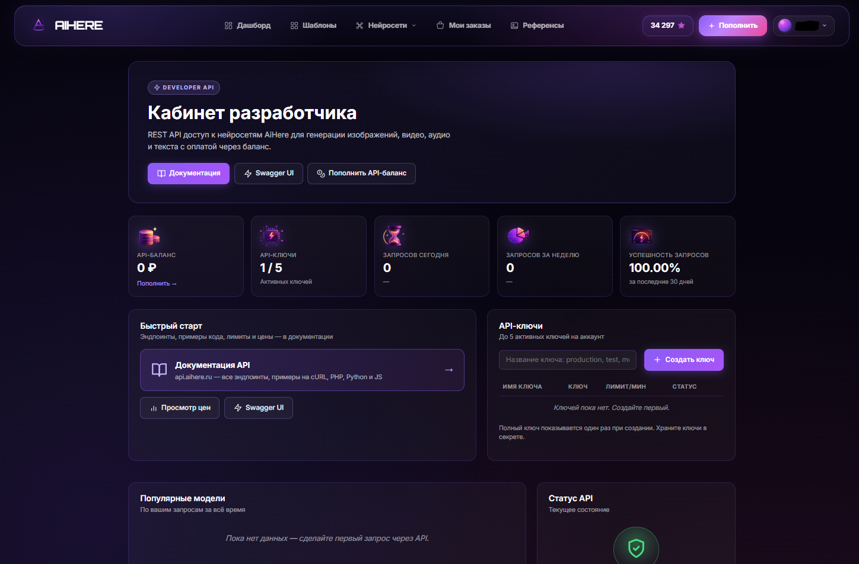The height and width of the screenshot is (564, 859).
Task: Open the user profile dropdown
Action: [803, 25]
